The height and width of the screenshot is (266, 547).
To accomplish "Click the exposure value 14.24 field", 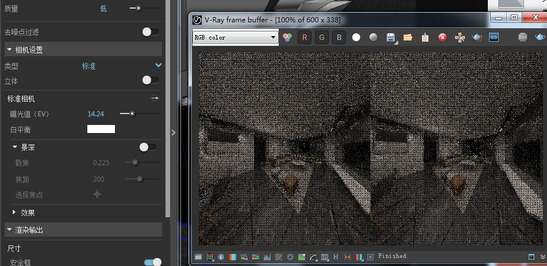I will [95, 114].
